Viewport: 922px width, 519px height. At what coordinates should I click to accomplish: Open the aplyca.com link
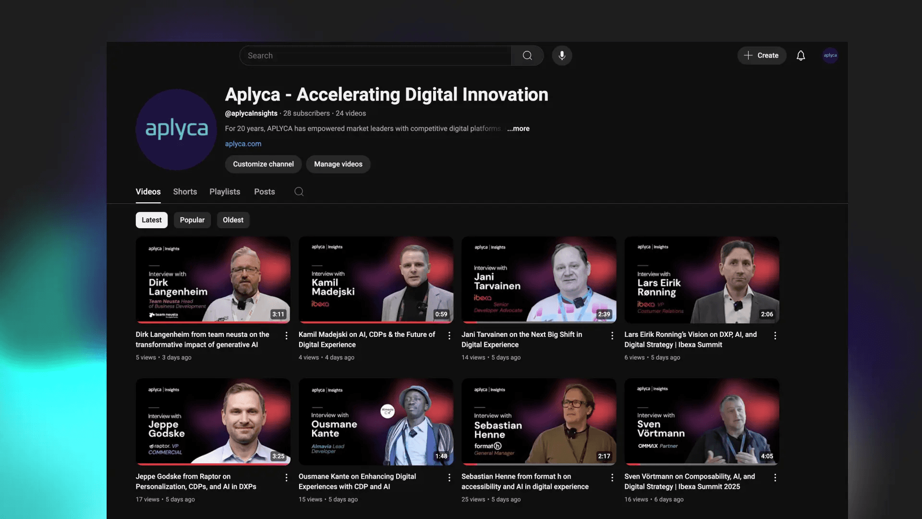[243, 144]
